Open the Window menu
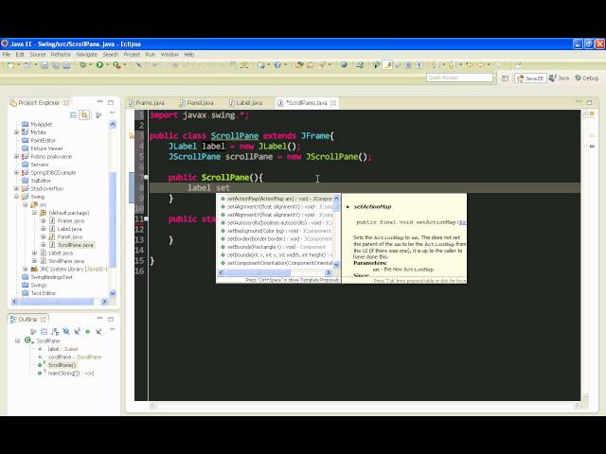This screenshot has height=454, width=606. point(169,55)
